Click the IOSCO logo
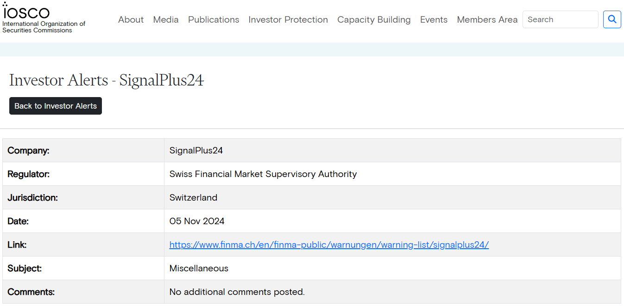This screenshot has width=624, height=306. pyautogui.click(x=26, y=11)
